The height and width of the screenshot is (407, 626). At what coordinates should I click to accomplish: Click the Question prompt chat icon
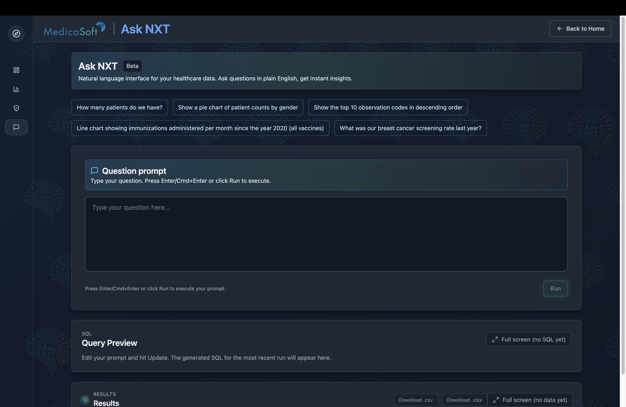click(x=94, y=171)
